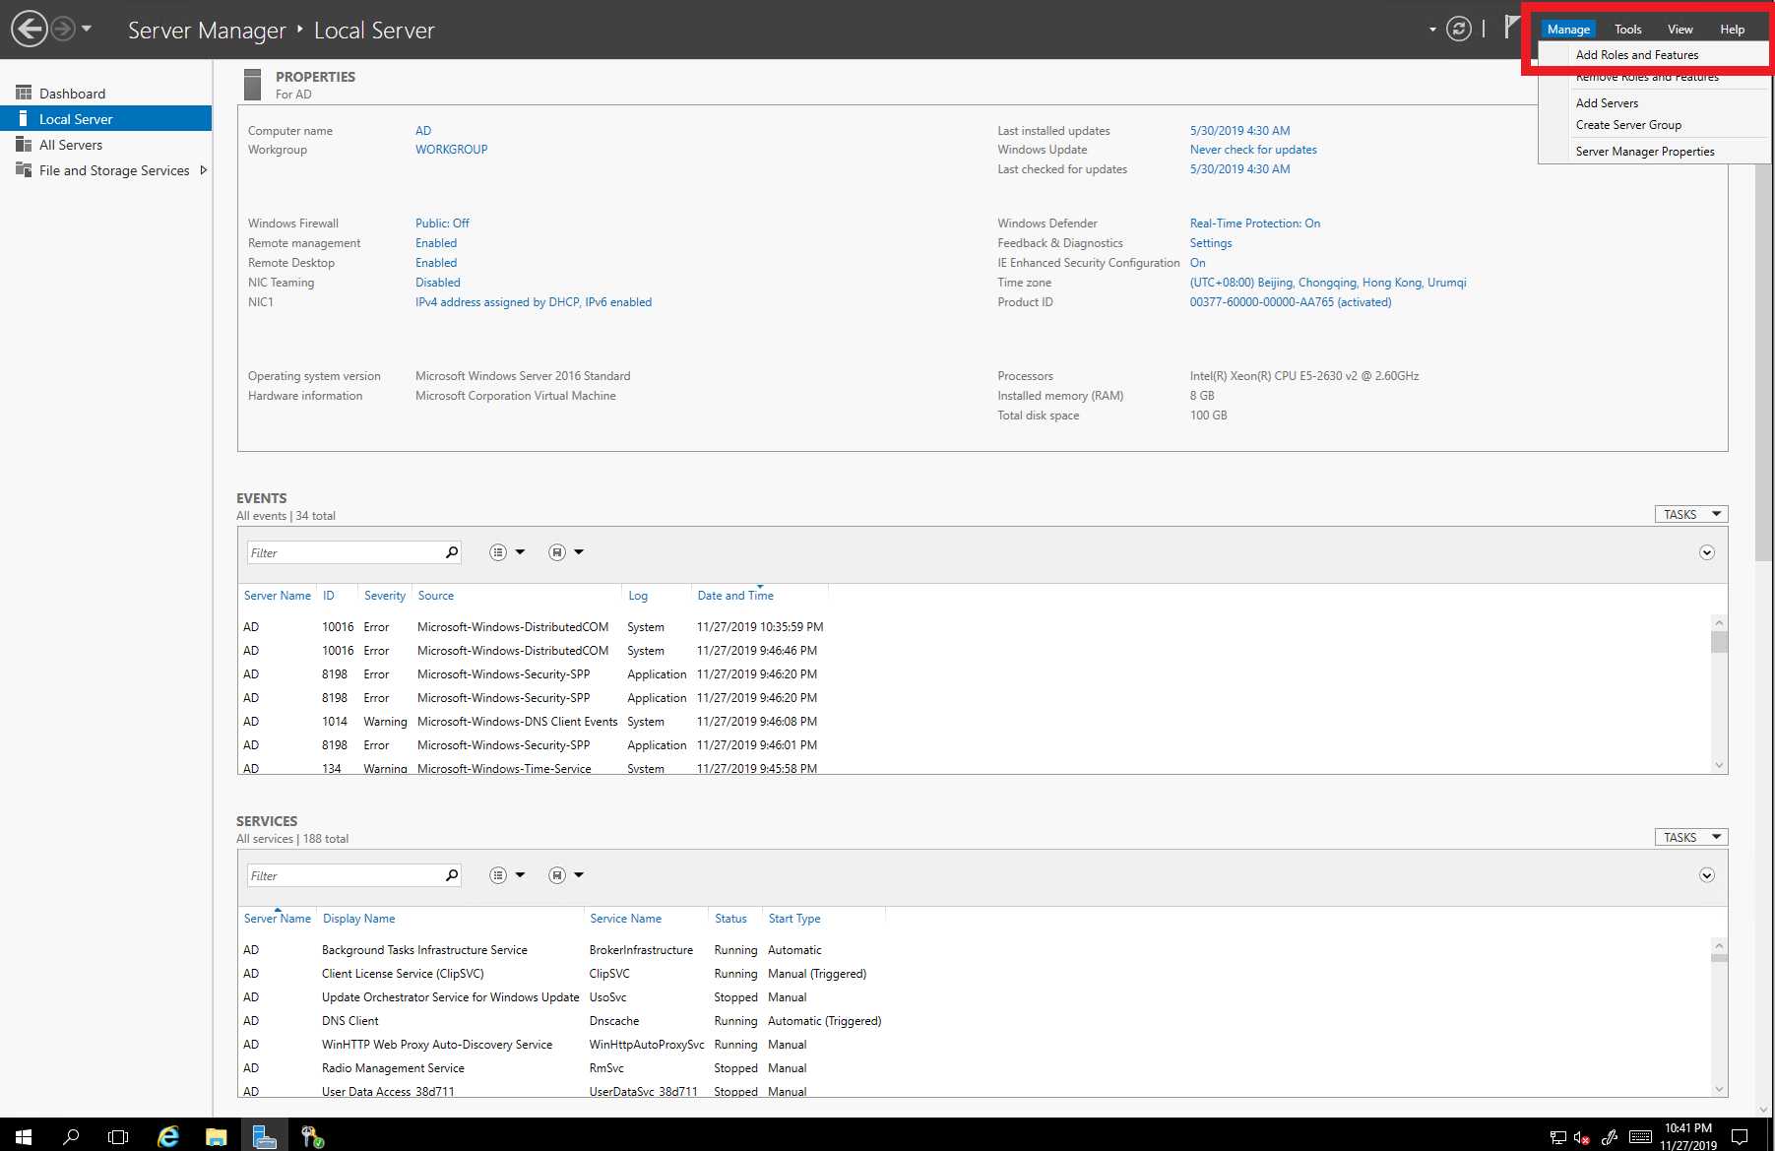Image resolution: width=1775 pixels, height=1151 pixels.
Task: Click Events filter search magnifier icon
Action: click(x=452, y=552)
